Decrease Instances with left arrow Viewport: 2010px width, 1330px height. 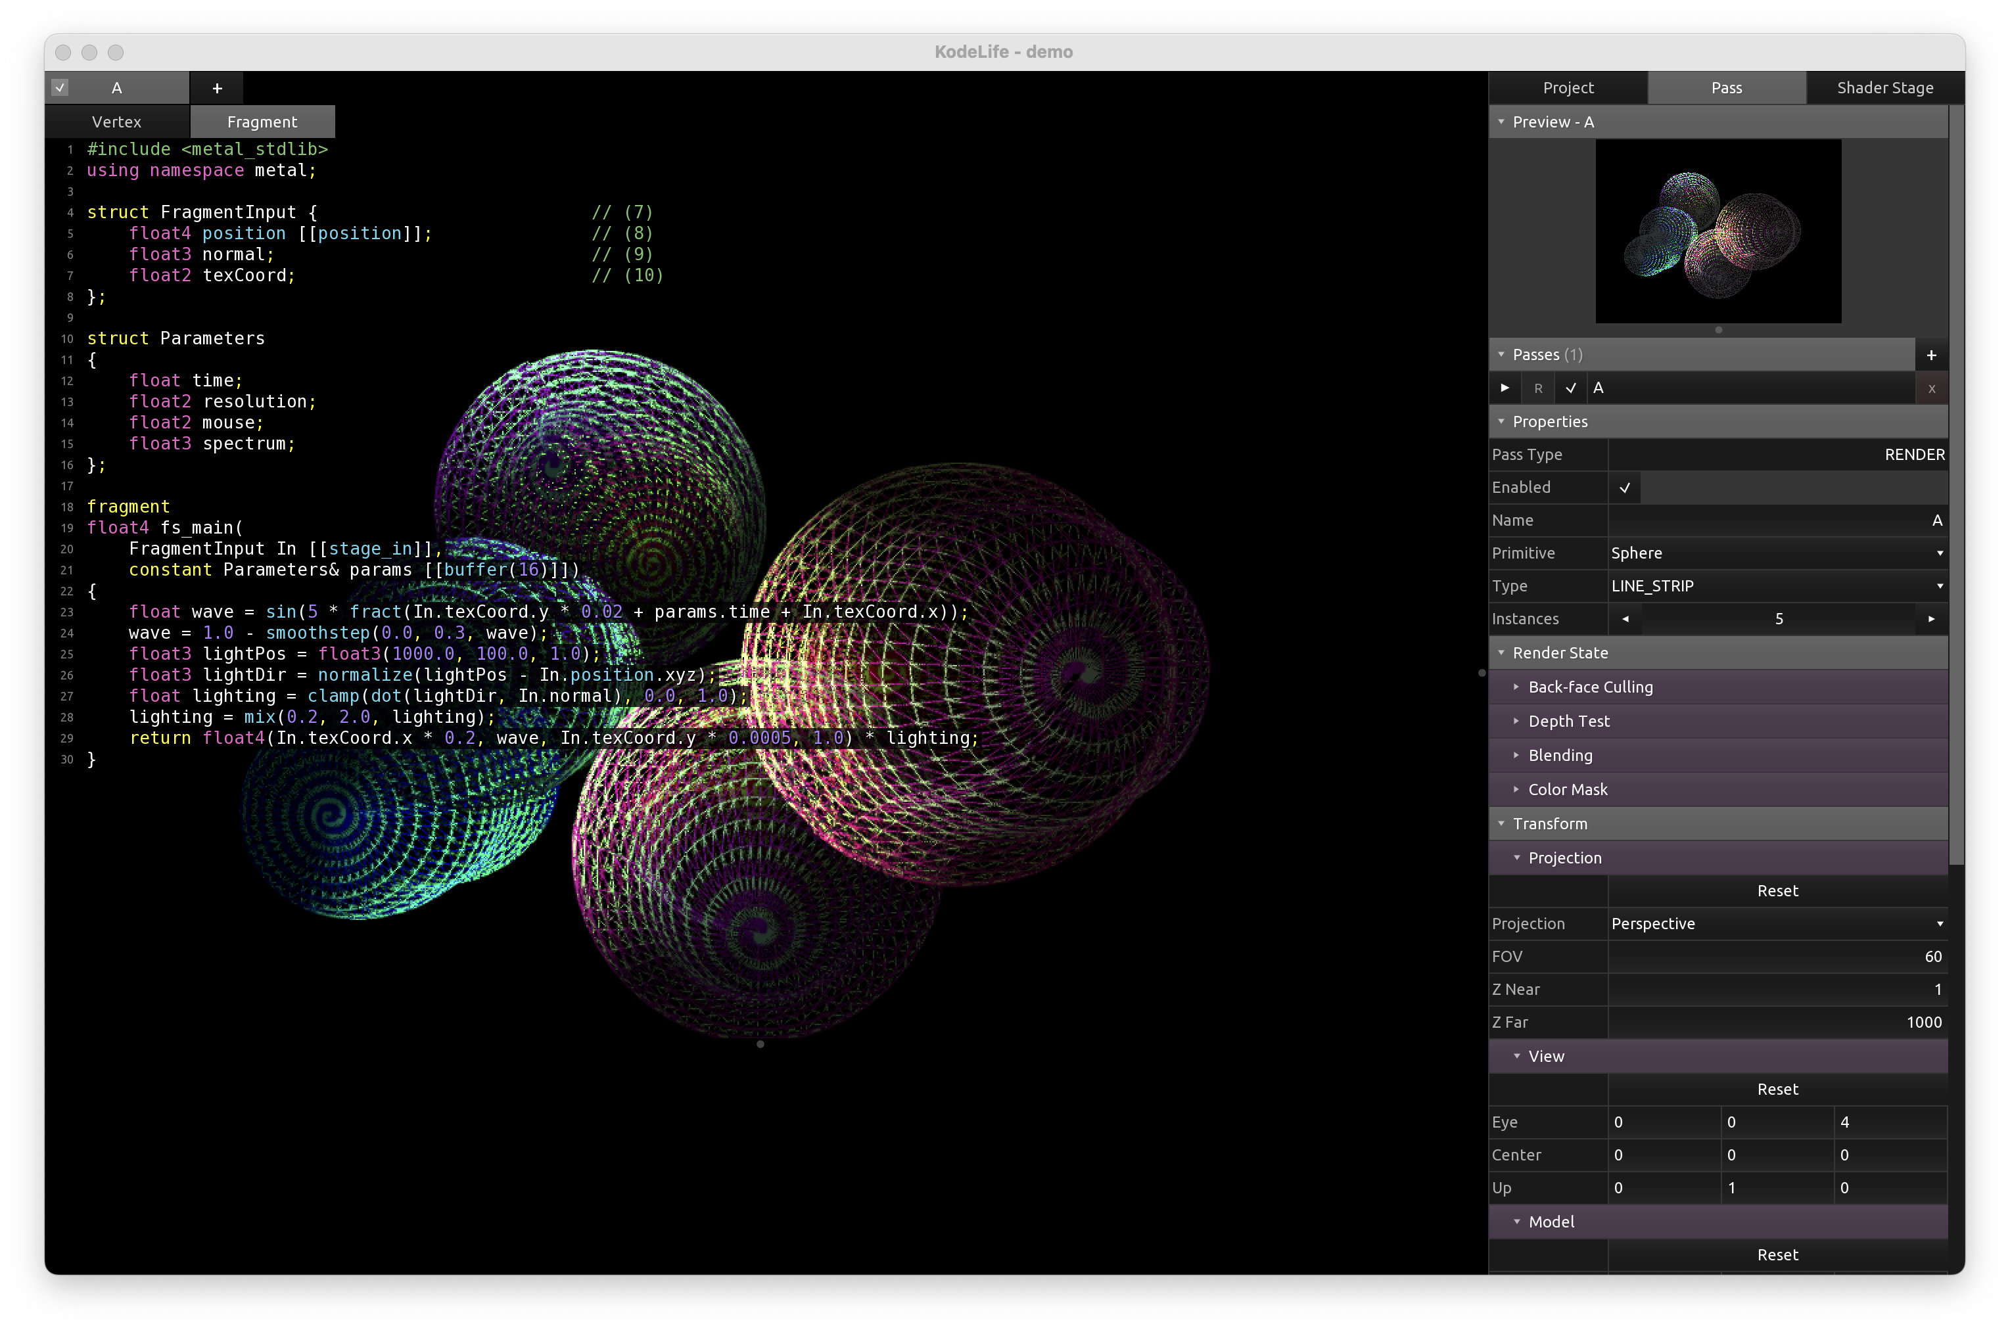tap(1625, 619)
